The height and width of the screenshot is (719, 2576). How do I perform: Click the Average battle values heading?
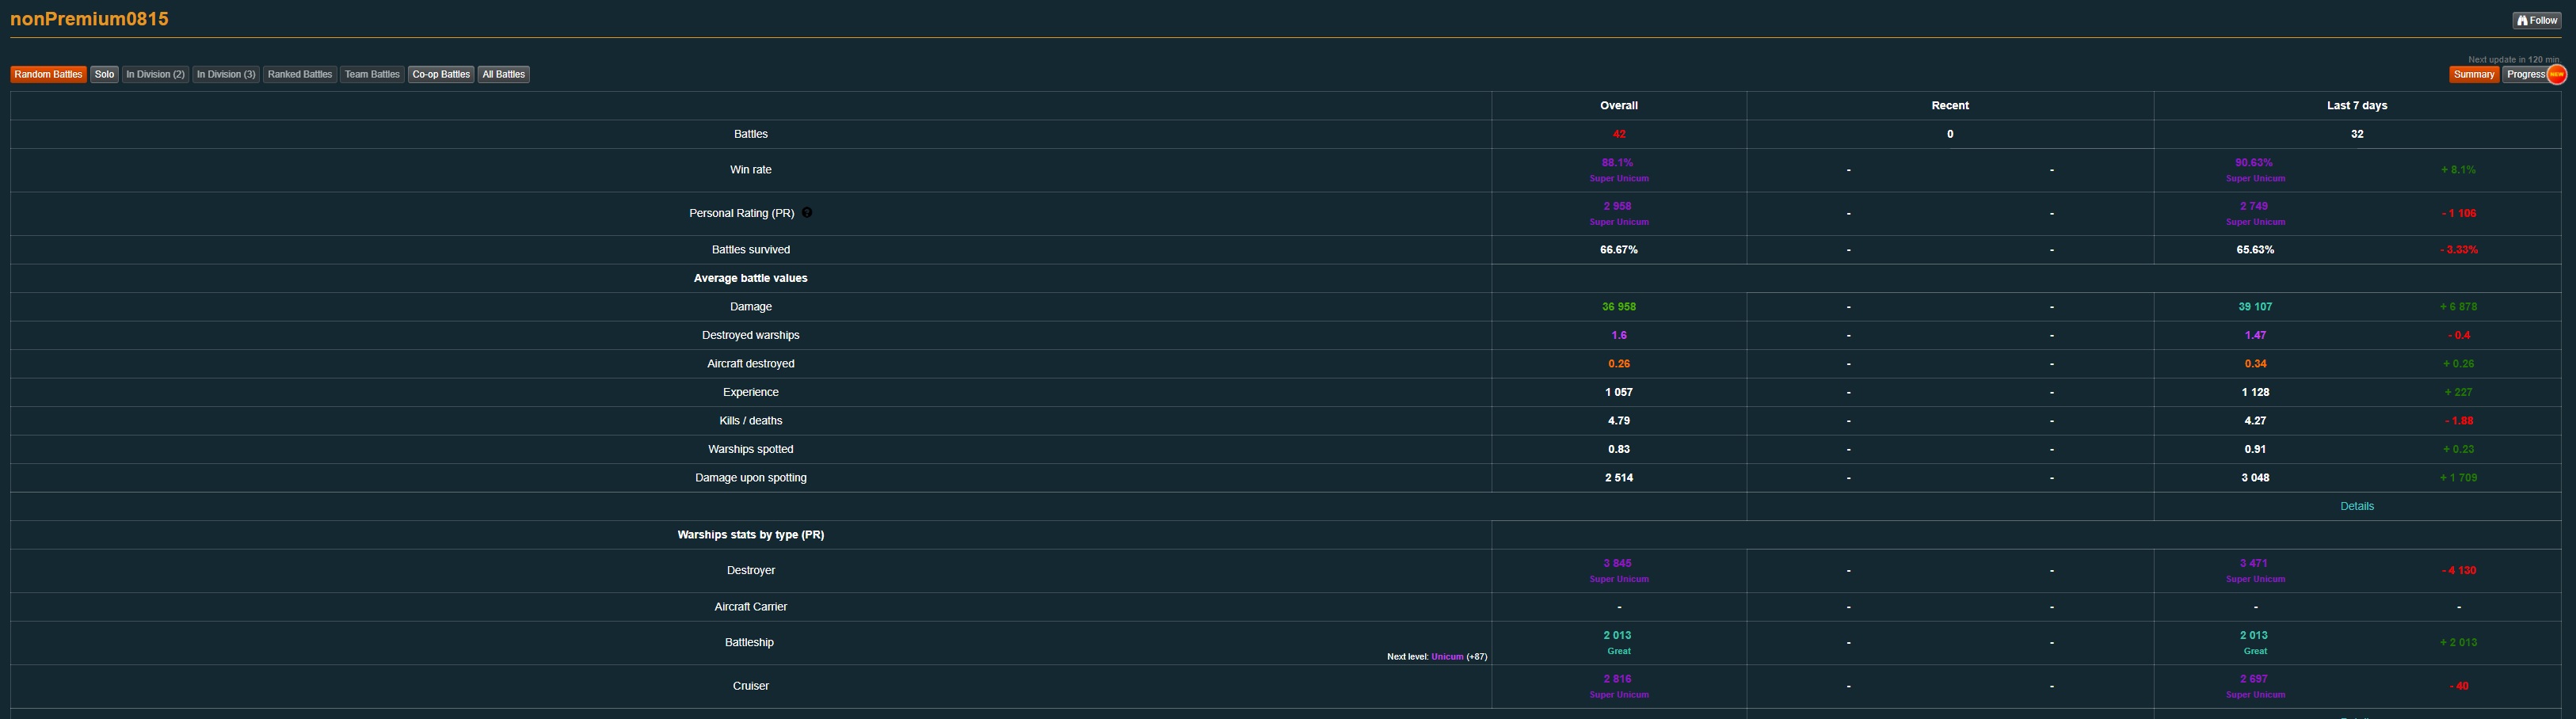tap(751, 278)
